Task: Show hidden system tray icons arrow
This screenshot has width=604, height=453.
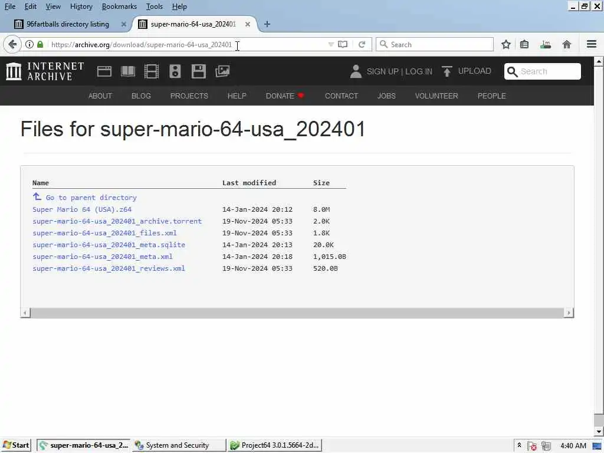Action: [x=519, y=445]
